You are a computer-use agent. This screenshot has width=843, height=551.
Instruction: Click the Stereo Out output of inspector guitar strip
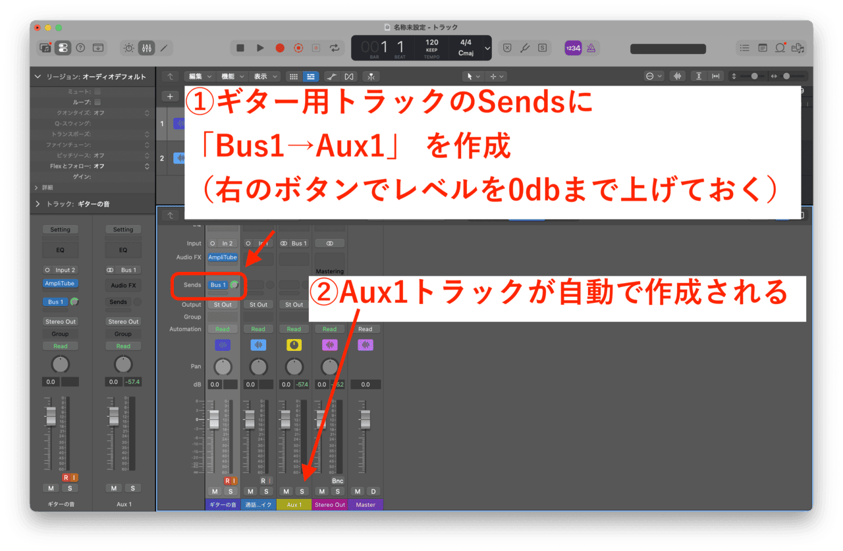click(x=60, y=322)
